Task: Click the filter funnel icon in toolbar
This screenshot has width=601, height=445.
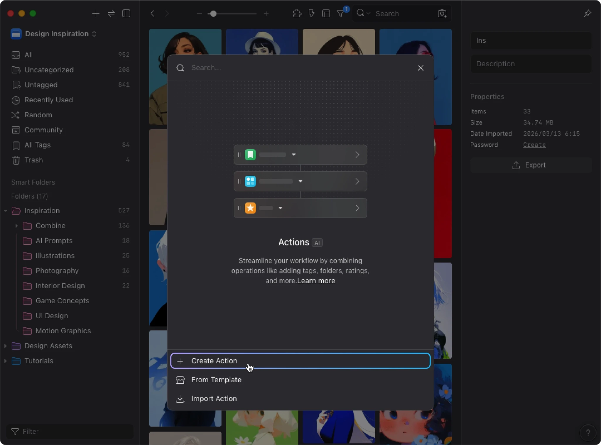Action: [340, 14]
